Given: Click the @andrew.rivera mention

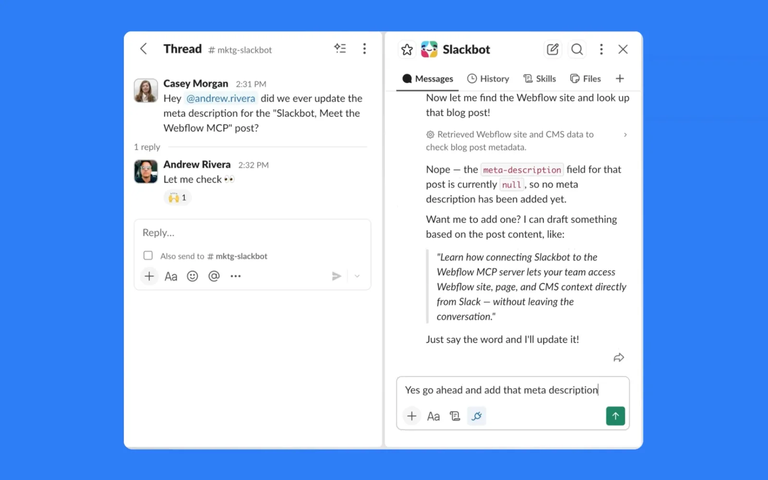Looking at the screenshot, I should (221, 98).
